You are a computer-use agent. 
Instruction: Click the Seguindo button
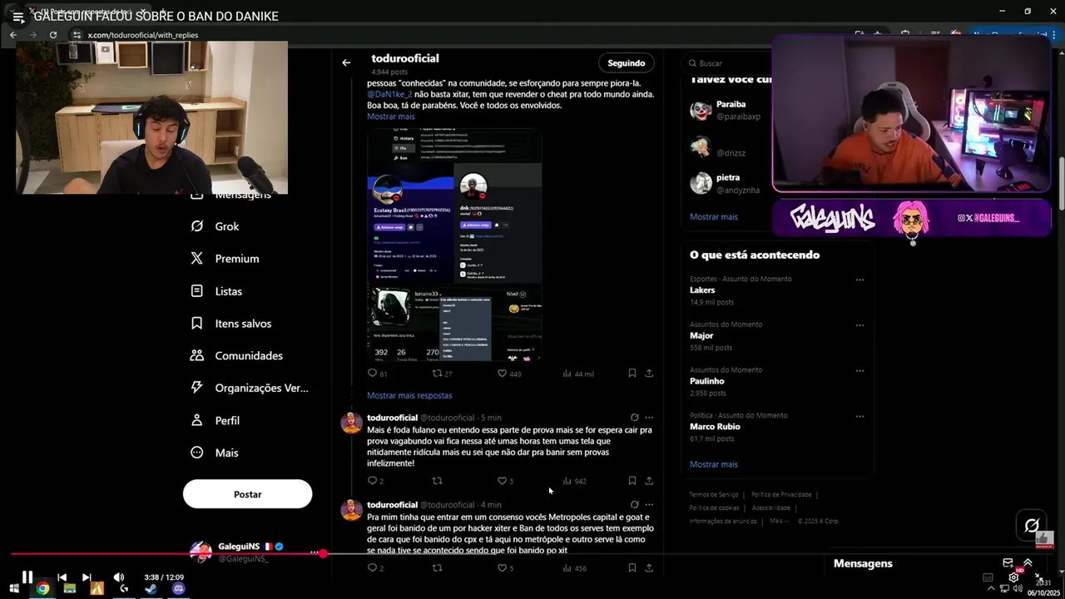click(x=626, y=62)
